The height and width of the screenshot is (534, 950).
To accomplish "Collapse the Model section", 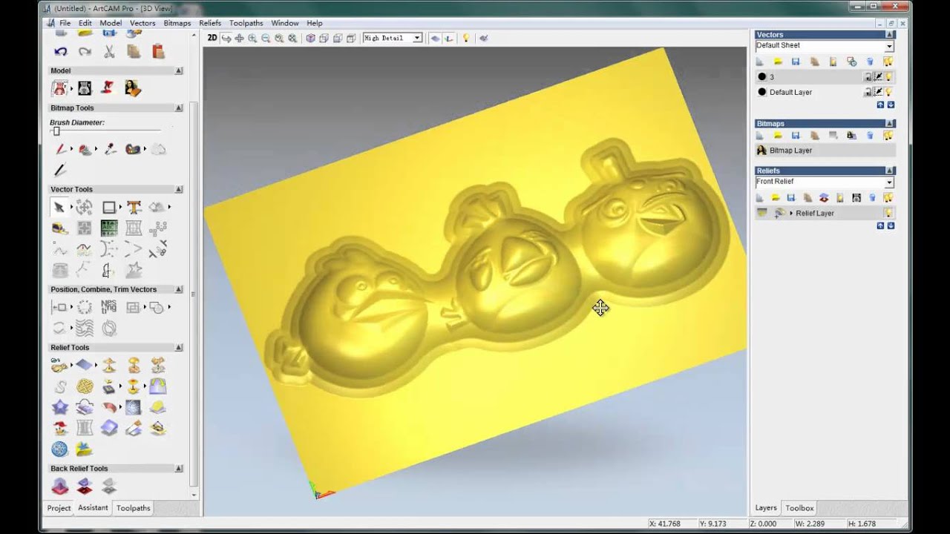I will 179,71.
